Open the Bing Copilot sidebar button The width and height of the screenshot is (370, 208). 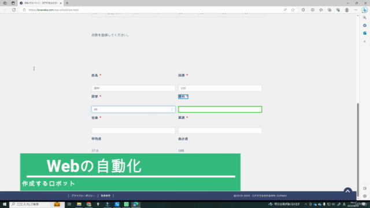point(365,10)
